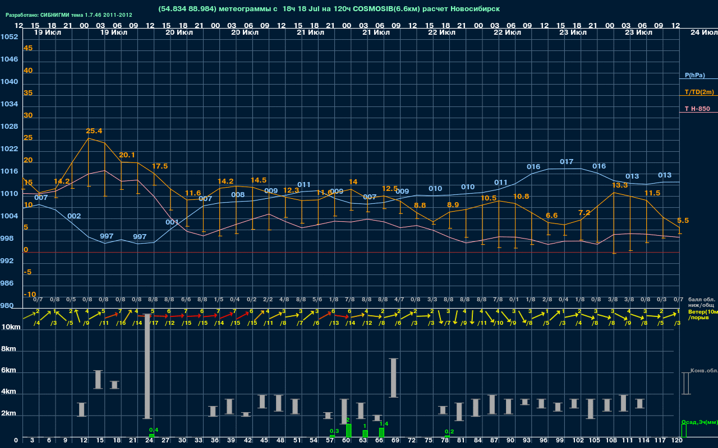
Task: Click the temperature value 6.6
Action: point(551,216)
